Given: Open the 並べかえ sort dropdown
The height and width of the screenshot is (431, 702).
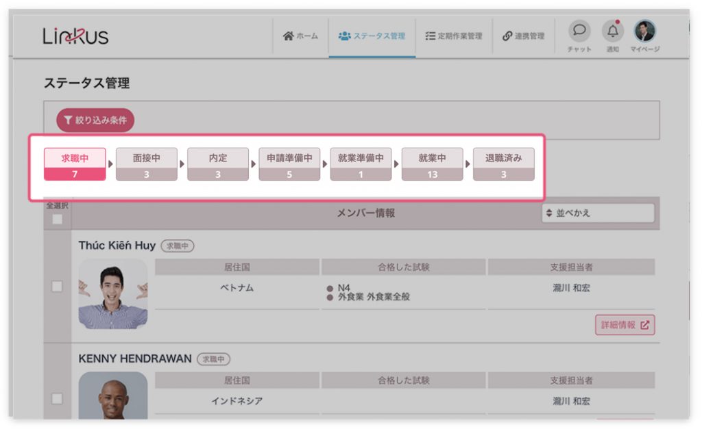Looking at the screenshot, I should 597,213.
